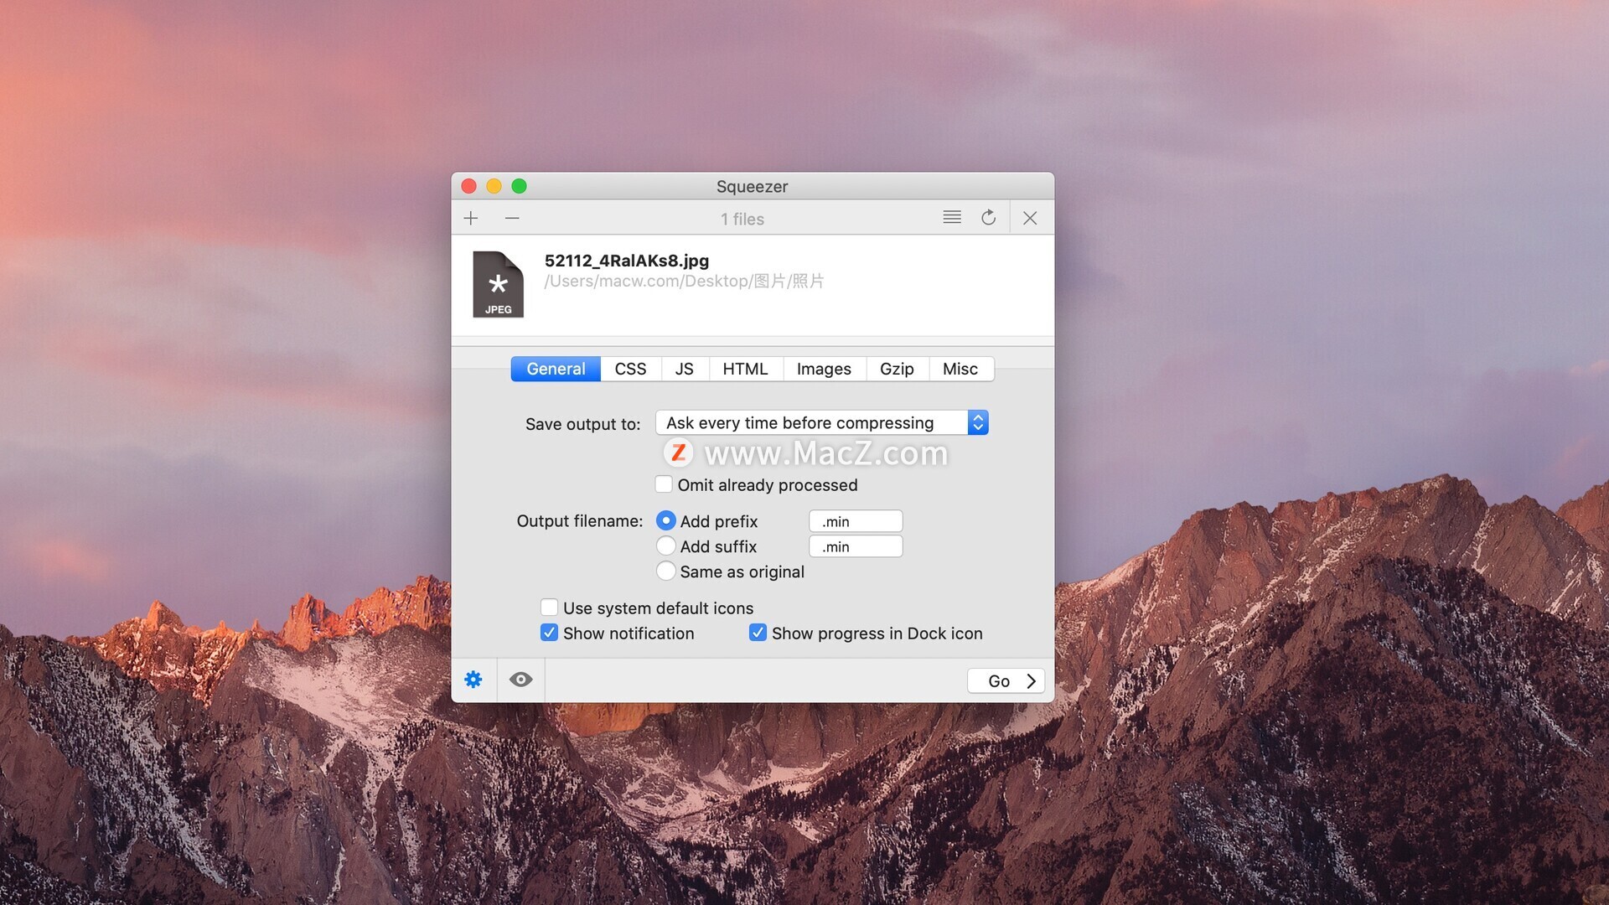This screenshot has width=1609, height=905.
Task: Open the Misc tab
Action: tap(960, 369)
